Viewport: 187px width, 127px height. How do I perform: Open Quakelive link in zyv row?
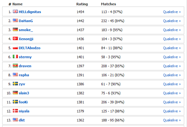pyautogui.click(x=172, y=84)
